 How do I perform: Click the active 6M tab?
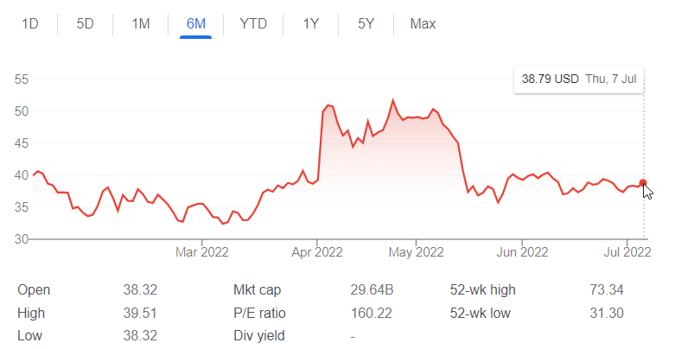(x=196, y=23)
